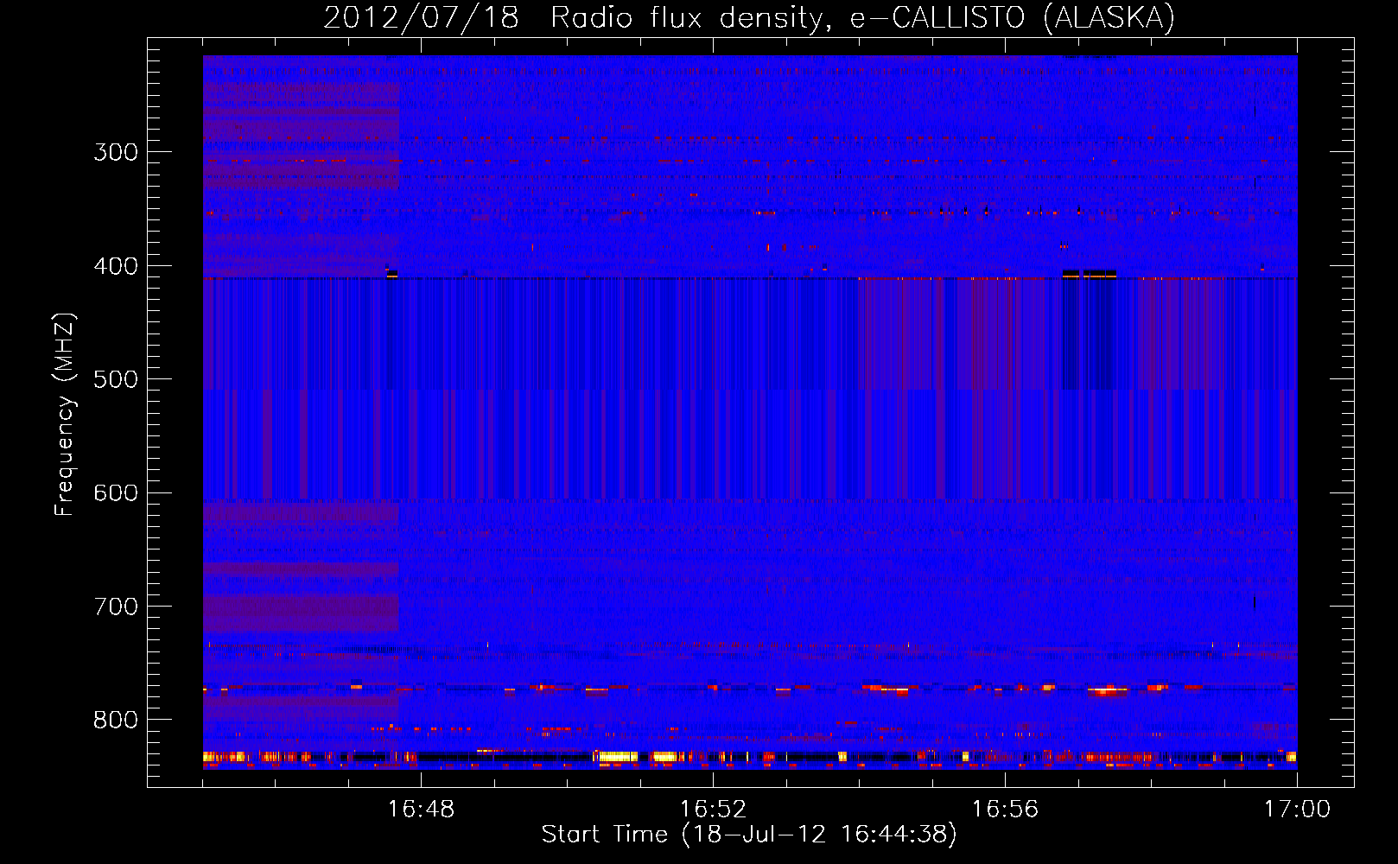Click the 800 frequency tick label

(x=116, y=720)
